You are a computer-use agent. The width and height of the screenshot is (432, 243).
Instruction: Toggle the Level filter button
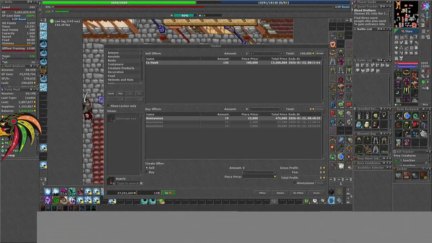tap(111, 93)
